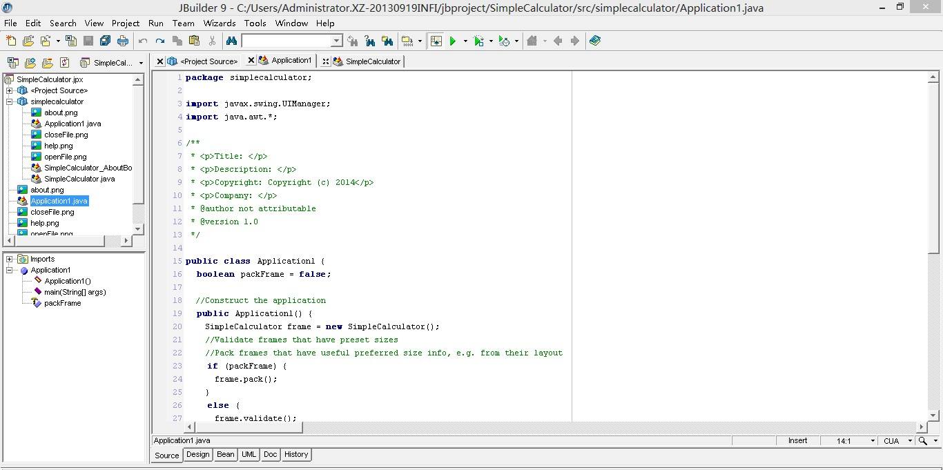Expand the Imports node in structure pane
Screen dimensions: 943x470
[x=10, y=259]
